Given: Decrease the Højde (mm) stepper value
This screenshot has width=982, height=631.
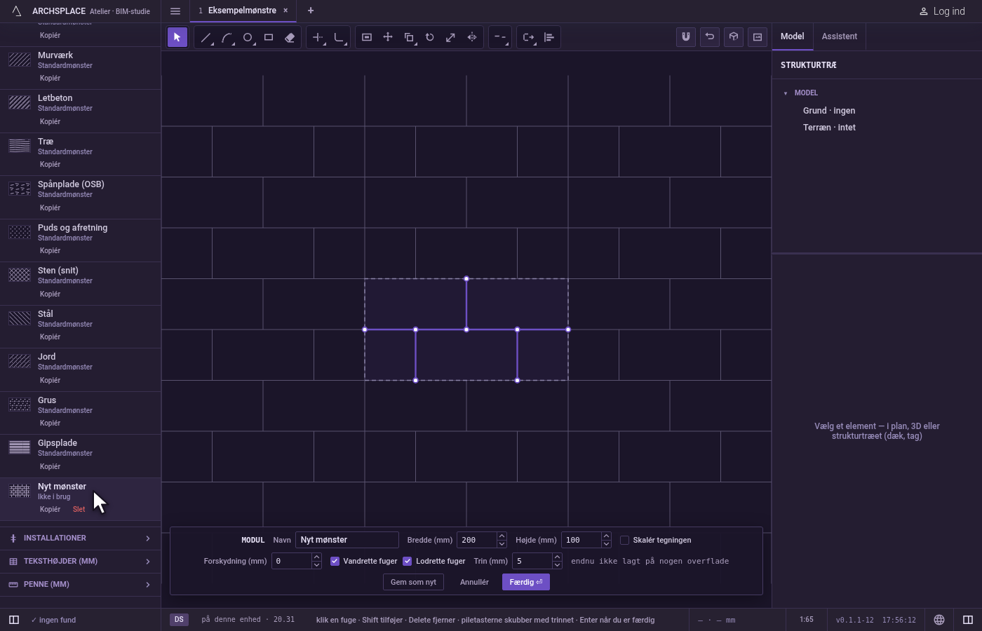Looking at the screenshot, I should coord(606,544).
